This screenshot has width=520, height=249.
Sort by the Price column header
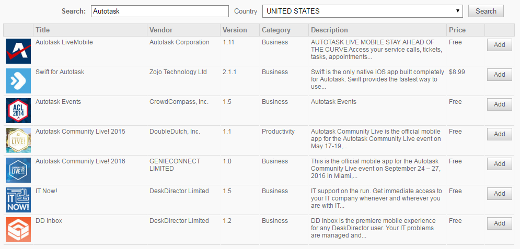pos(457,30)
